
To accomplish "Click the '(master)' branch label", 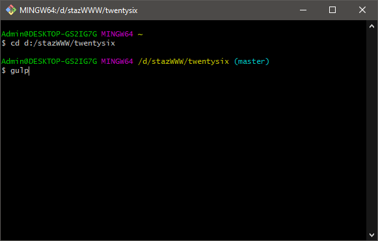I will click(251, 61).
